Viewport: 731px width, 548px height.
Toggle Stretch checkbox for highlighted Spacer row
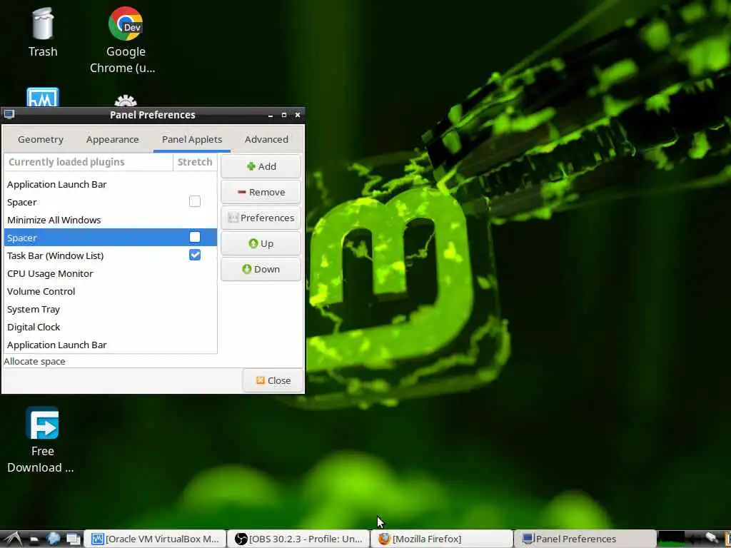(195, 237)
